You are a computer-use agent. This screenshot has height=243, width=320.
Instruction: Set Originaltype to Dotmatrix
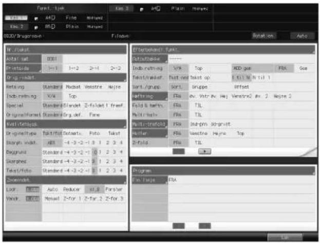point(72,134)
